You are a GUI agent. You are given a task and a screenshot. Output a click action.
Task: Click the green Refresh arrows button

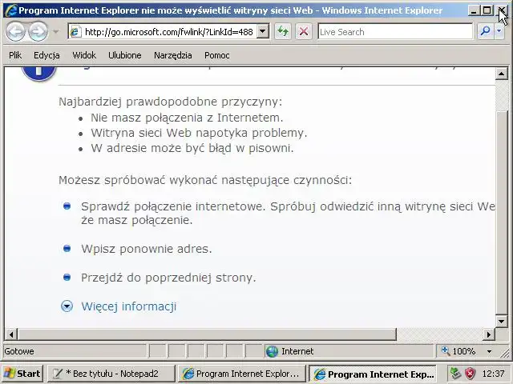[283, 32]
